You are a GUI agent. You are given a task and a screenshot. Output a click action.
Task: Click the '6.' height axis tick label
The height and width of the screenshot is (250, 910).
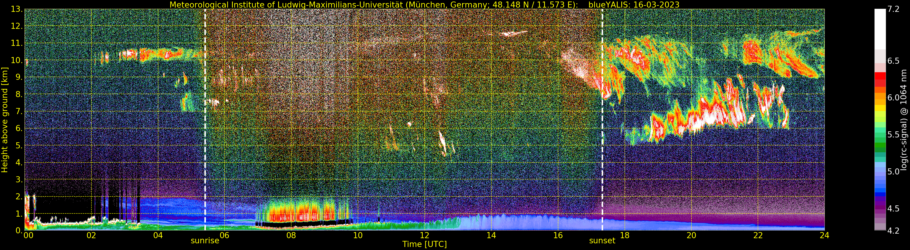tap(19, 128)
